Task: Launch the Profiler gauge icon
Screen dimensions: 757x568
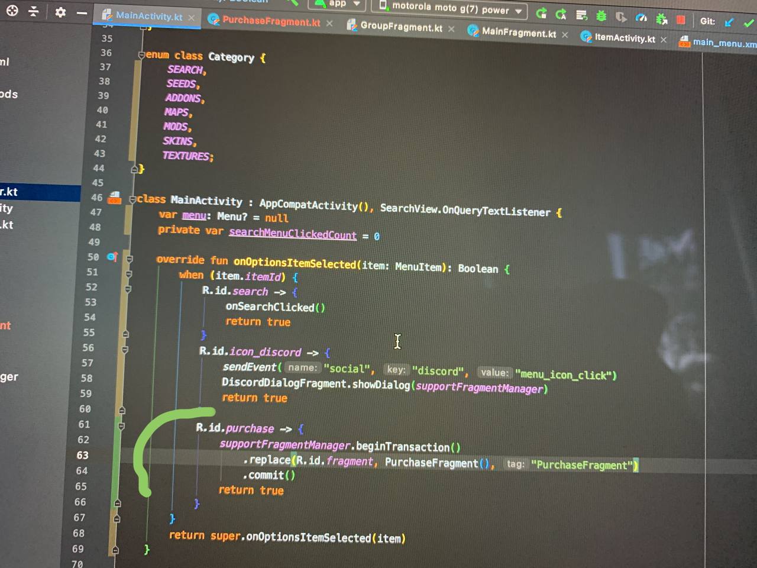Action: click(641, 18)
